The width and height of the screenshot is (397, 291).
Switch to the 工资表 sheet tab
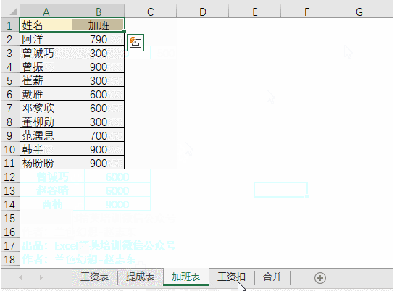coord(95,277)
